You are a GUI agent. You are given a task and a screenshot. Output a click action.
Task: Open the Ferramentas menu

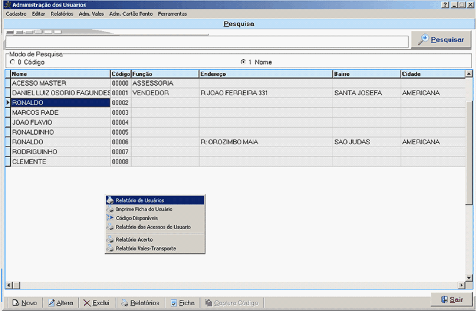(172, 14)
